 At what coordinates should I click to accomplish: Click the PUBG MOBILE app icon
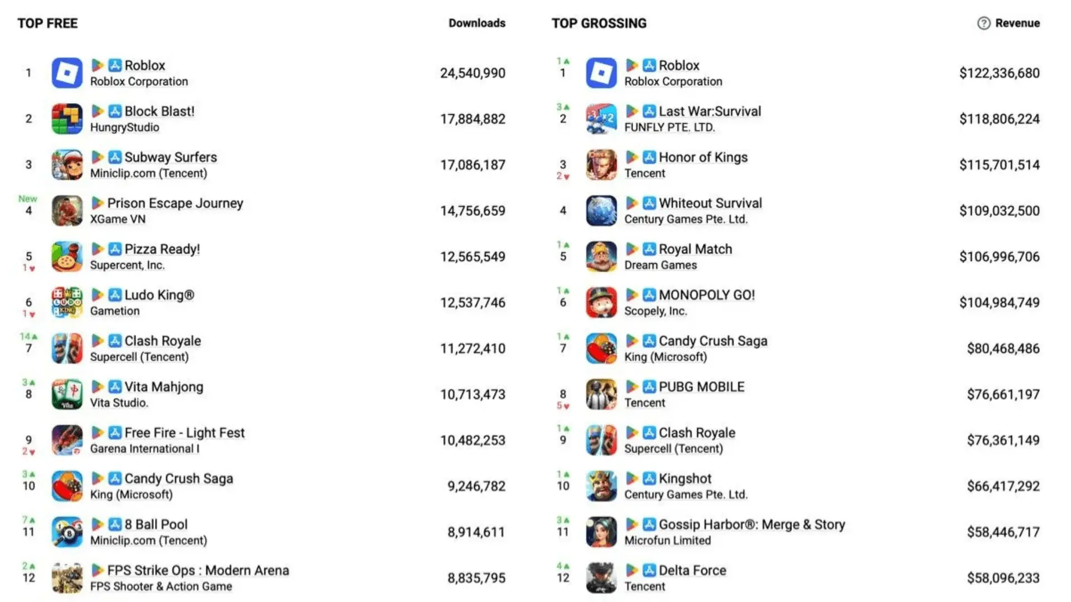click(601, 394)
